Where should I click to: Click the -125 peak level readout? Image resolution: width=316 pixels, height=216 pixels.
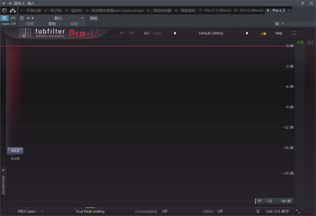pos(300,42)
